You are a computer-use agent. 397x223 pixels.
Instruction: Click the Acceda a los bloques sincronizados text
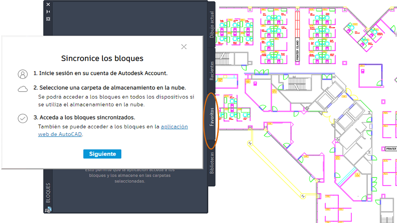pyautogui.click(x=84, y=118)
